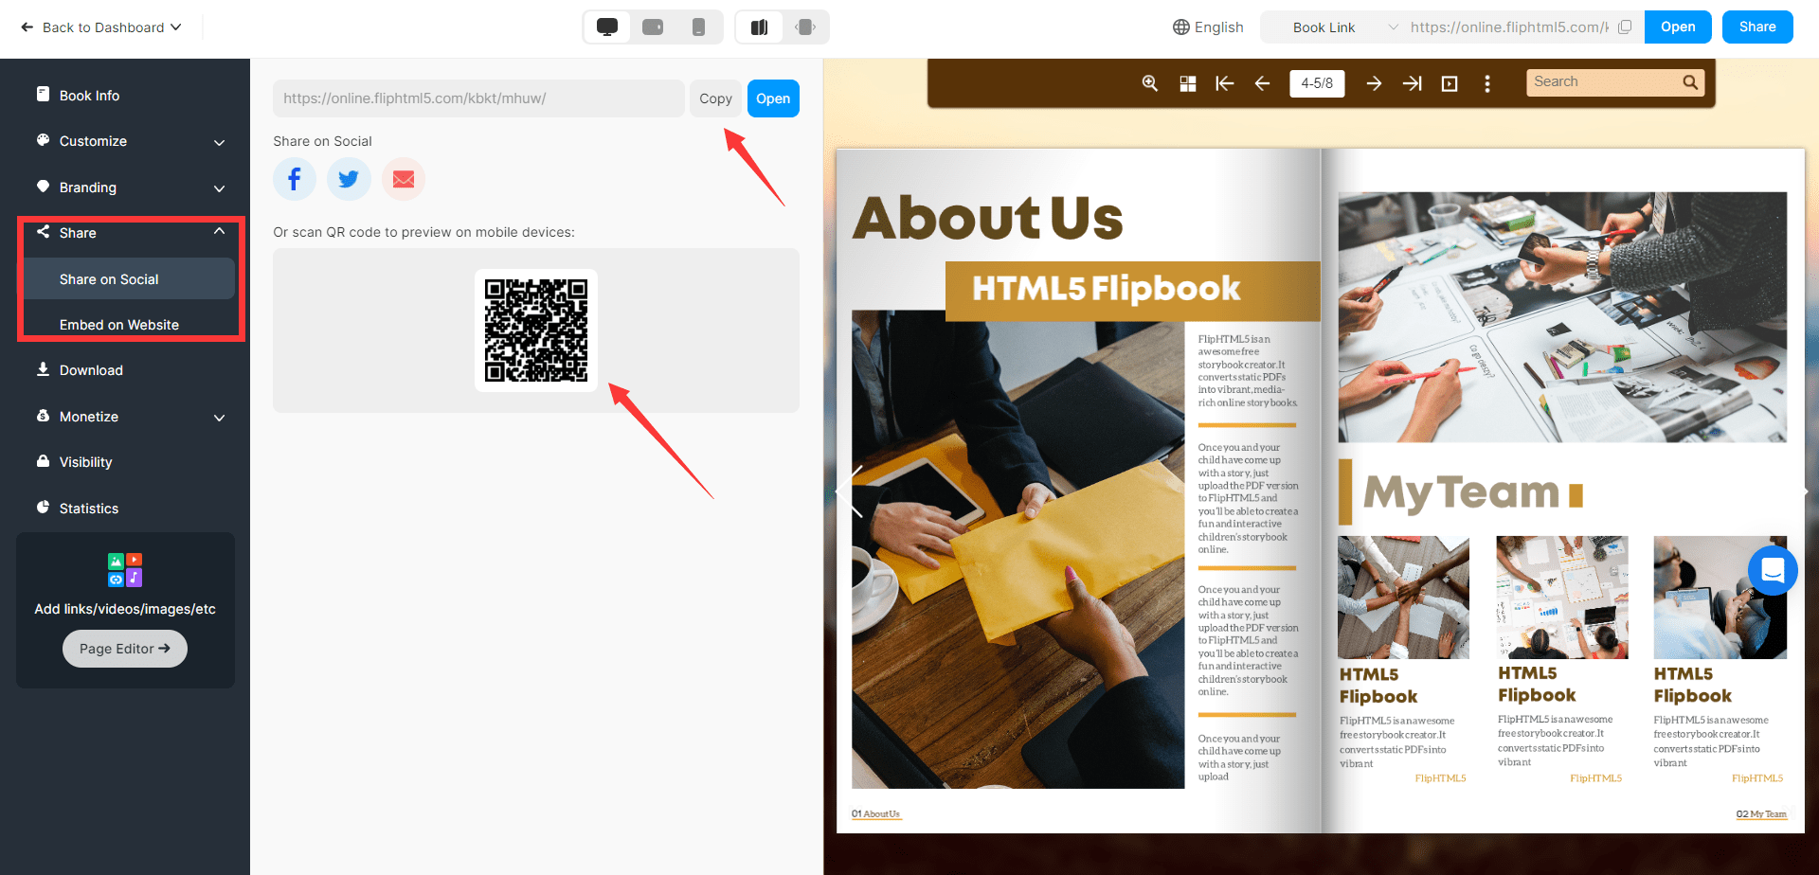
Task: Share the flipbook via the Twitter icon
Action: 349,179
